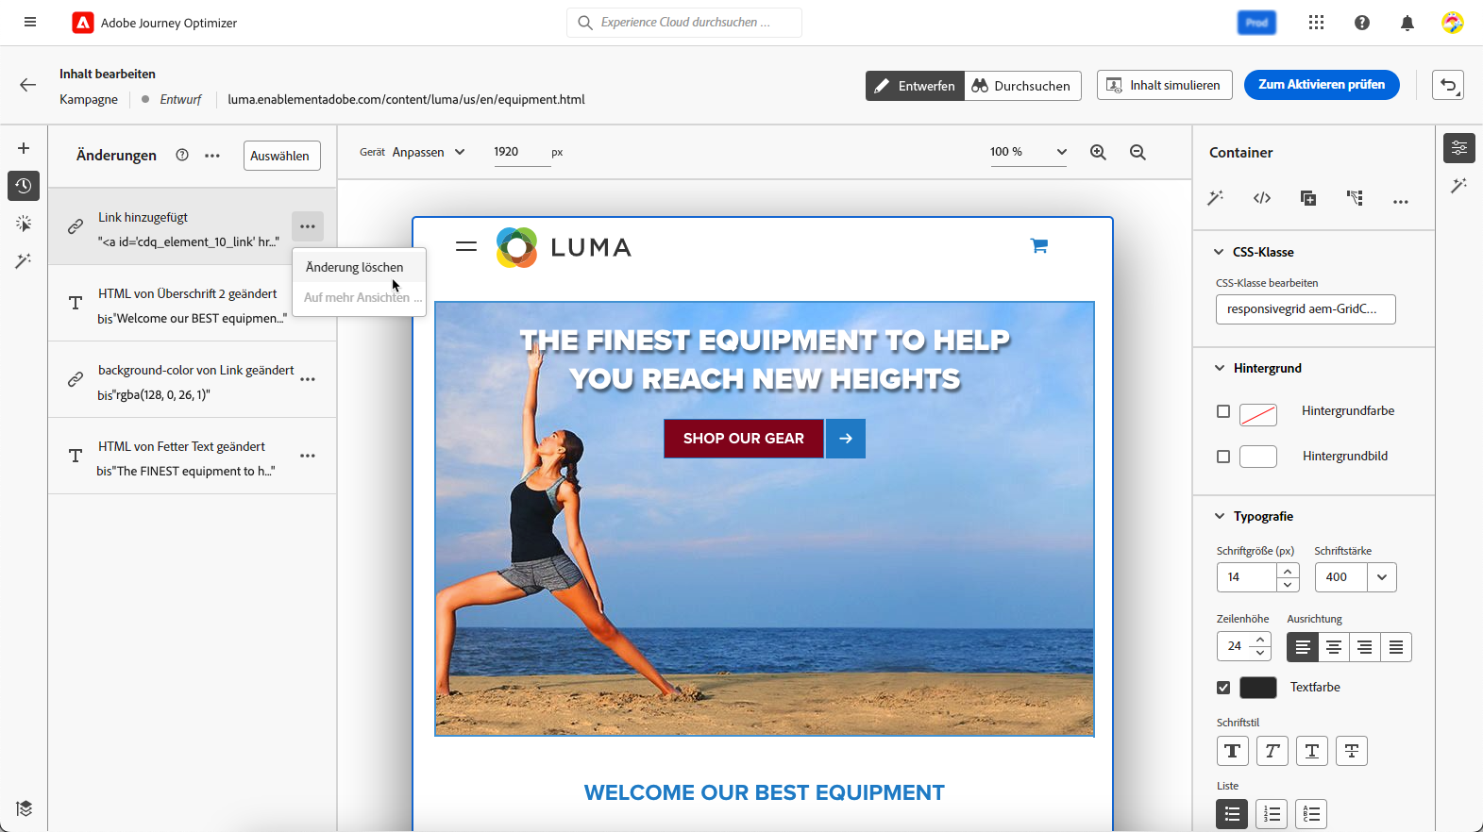
Task: Increase the Zeilenhöhe value
Action: click(x=1260, y=640)
